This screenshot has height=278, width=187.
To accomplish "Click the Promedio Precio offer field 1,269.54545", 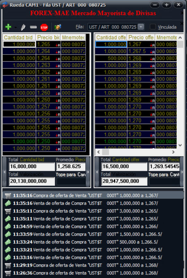I will click(x=164, y=166).
